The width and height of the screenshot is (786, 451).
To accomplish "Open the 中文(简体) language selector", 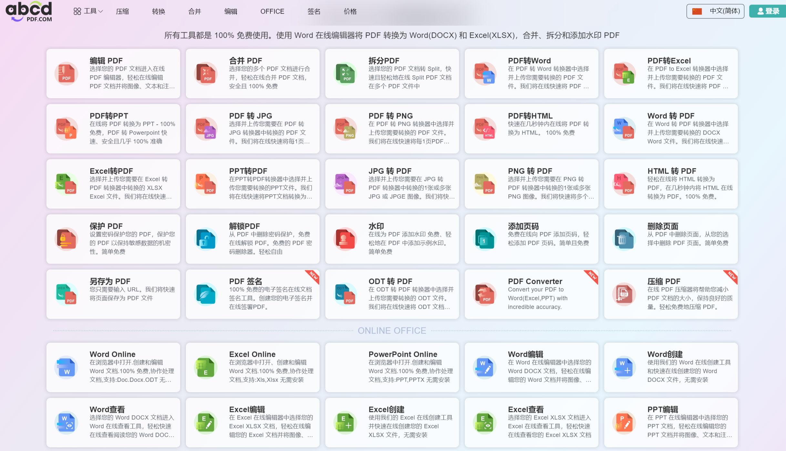I will coord(715,11).
